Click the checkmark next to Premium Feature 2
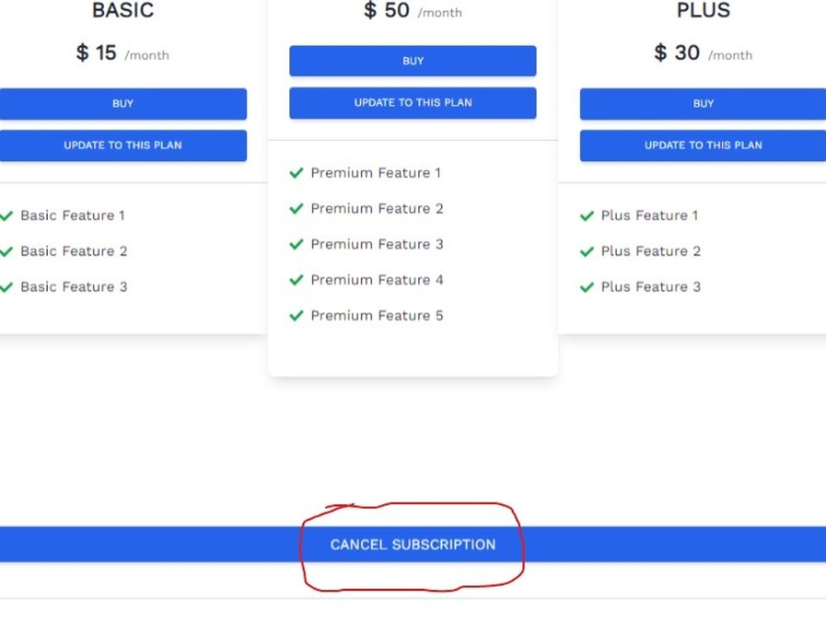The image size is (826, 618). pos(297,209)
